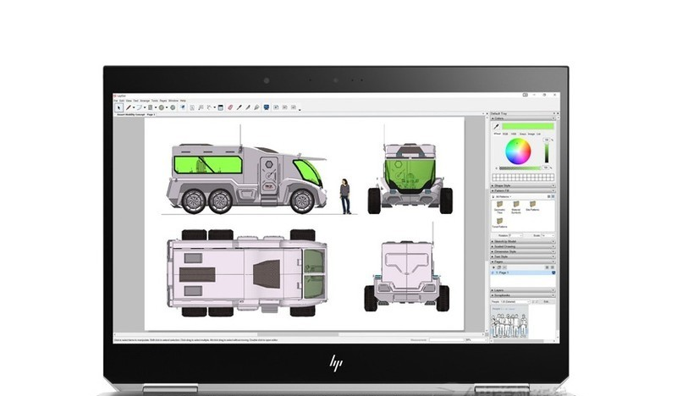Expand the SketchUp Model panel
Viewport: 677px width, 396px height.
[x=523, y=241]
